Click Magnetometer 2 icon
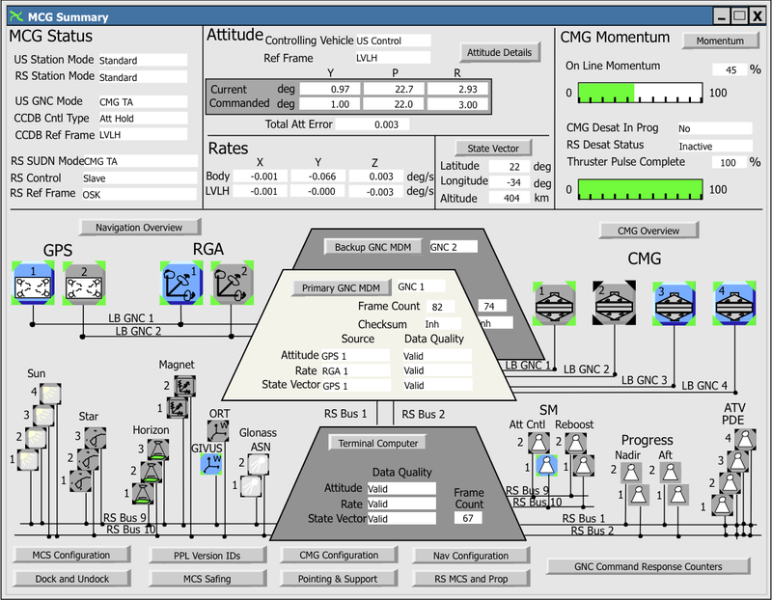The width and height of the screenshot is (772, 600). point(184,387)
